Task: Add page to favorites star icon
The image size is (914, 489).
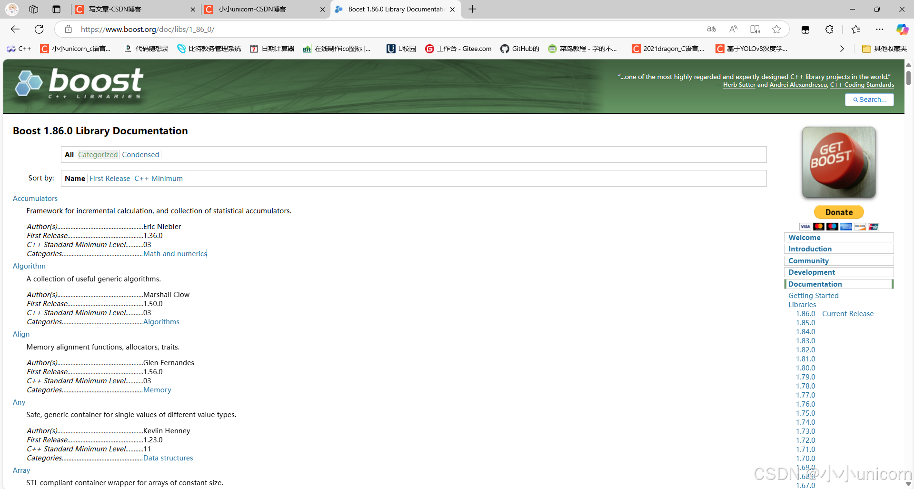Action: click(x=776, y=29)
